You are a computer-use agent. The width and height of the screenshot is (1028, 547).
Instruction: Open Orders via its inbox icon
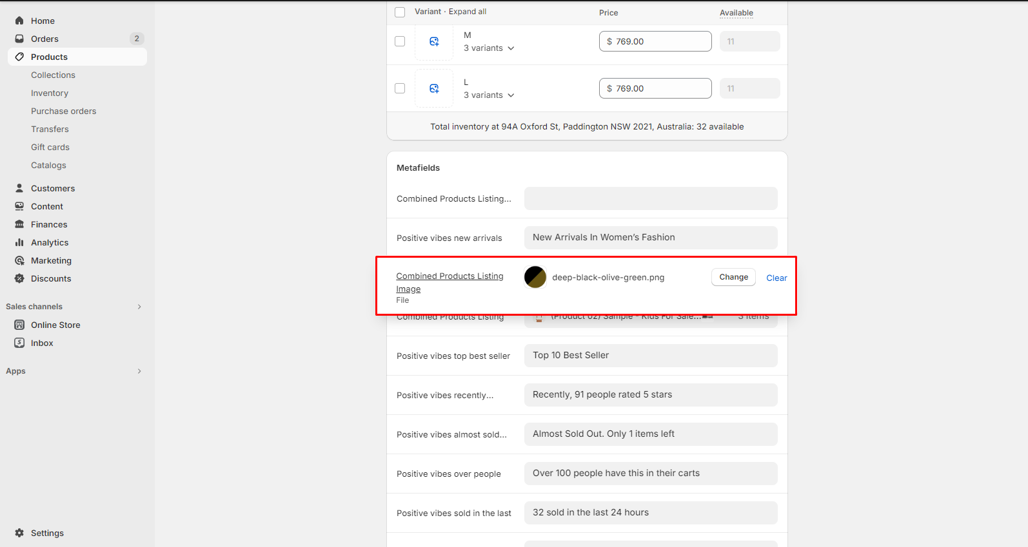[19, 39]
